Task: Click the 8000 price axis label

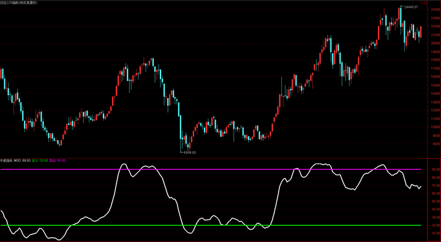Action: (x=436, y=144)
